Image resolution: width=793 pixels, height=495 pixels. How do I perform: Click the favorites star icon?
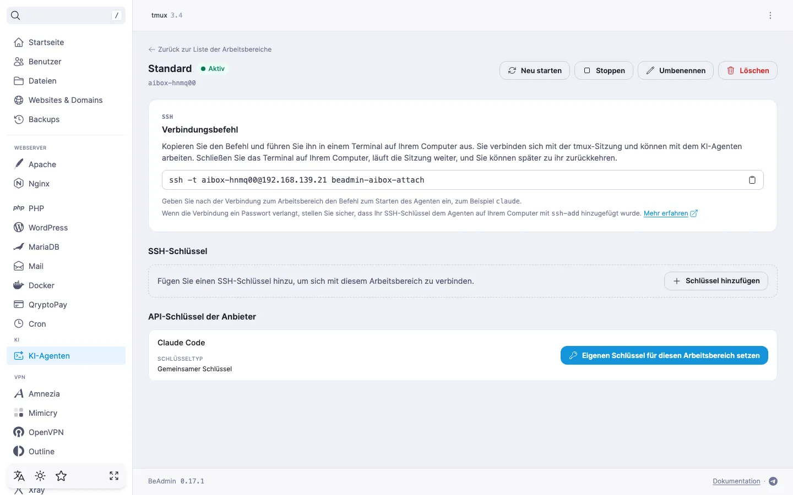tap(61, 476)
